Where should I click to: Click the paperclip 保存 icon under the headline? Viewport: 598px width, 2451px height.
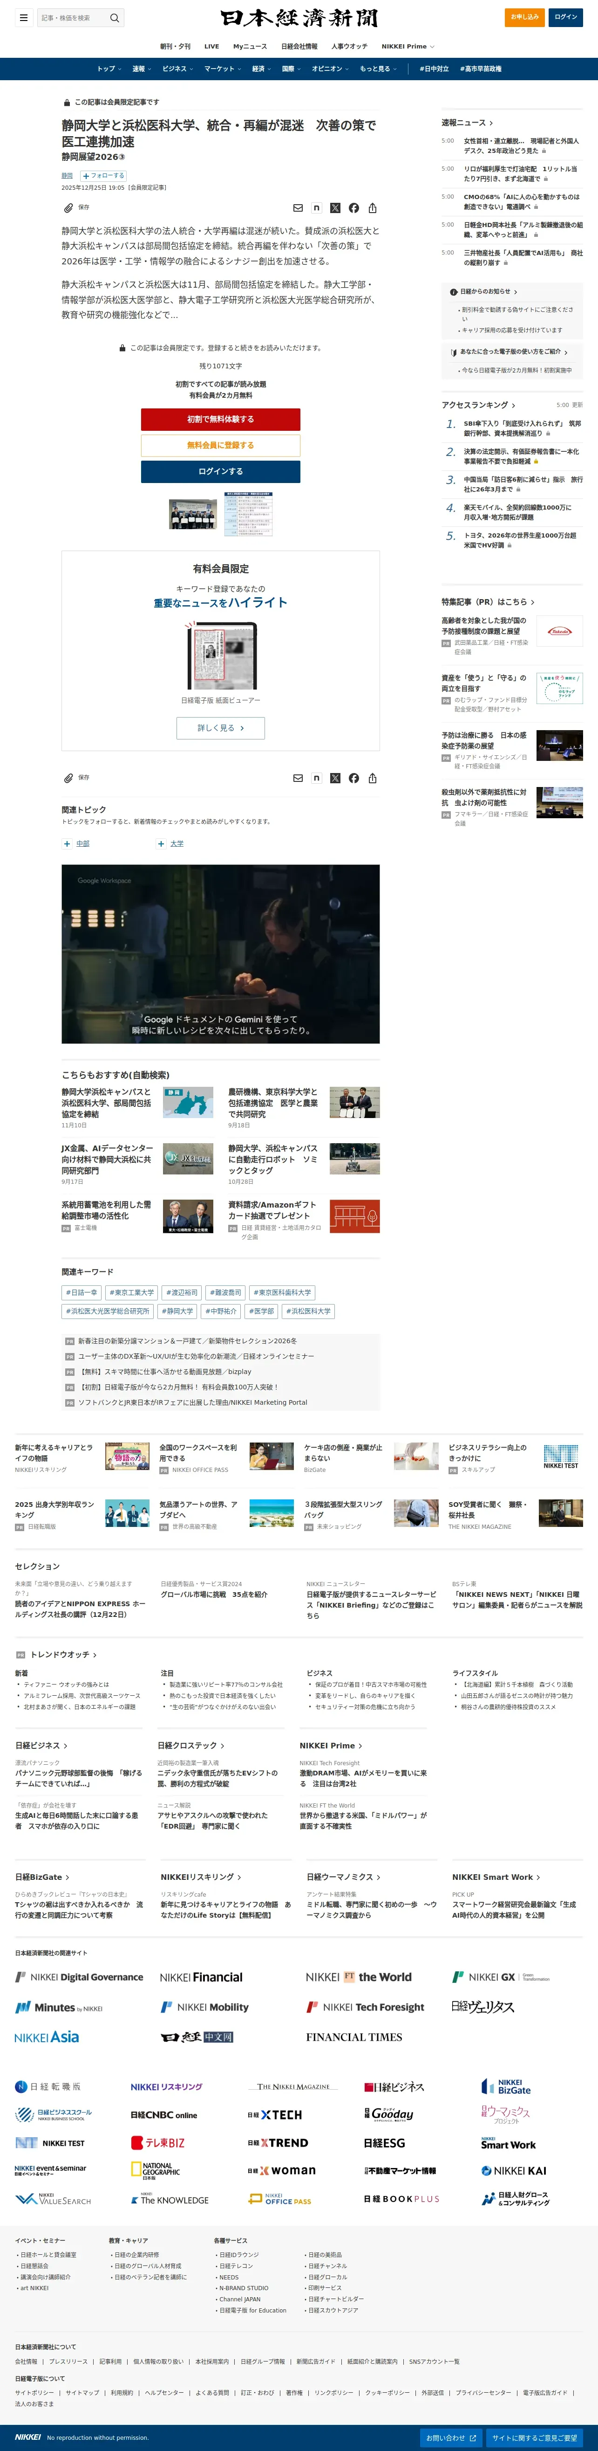point(68,207)
